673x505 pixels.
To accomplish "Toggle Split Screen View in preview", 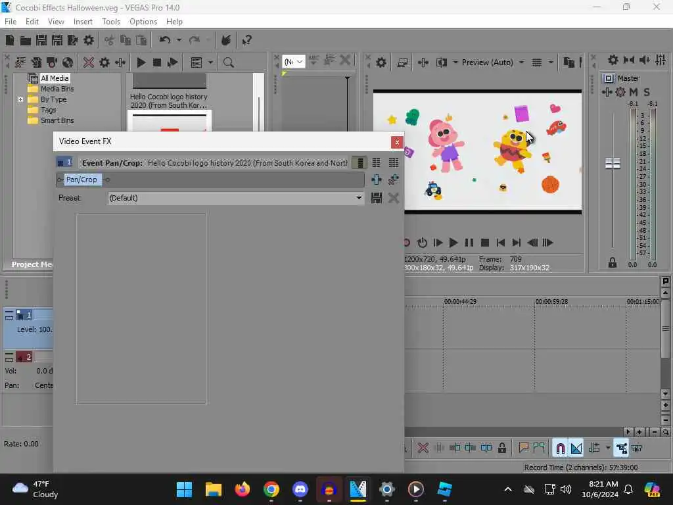I will 441,62.
